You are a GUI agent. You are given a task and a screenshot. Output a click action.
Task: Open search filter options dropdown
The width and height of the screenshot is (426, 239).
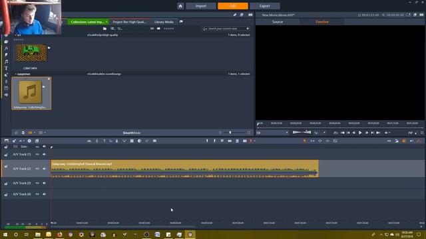pos(205,29)
